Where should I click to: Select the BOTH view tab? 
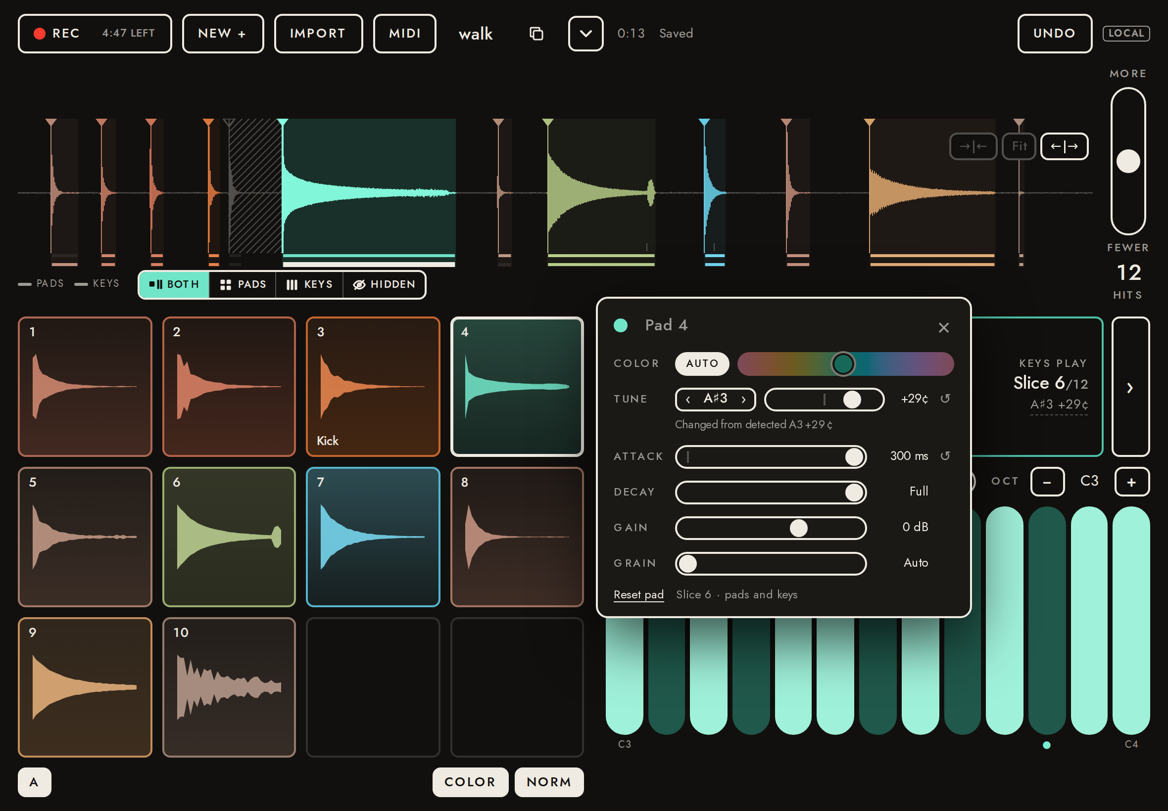(x=174, y=284)
